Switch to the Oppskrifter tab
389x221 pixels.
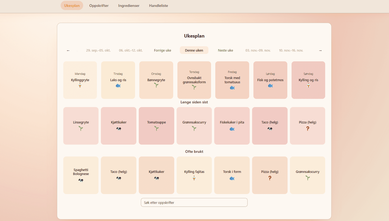pos(99,5)
